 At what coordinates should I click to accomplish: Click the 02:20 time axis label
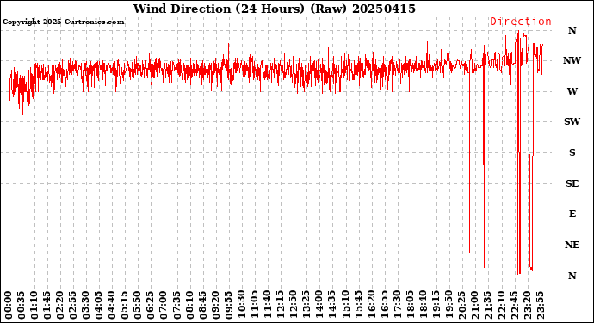(60, 306)
